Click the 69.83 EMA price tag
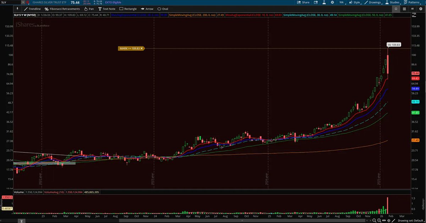Image resolution: width=426 pixels, height=223 pixels. click(x=416, y=78)
